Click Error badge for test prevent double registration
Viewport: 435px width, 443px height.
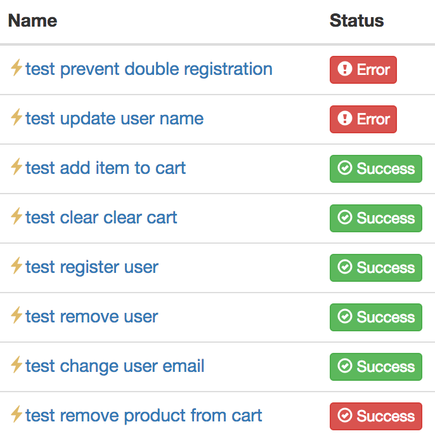363,70
